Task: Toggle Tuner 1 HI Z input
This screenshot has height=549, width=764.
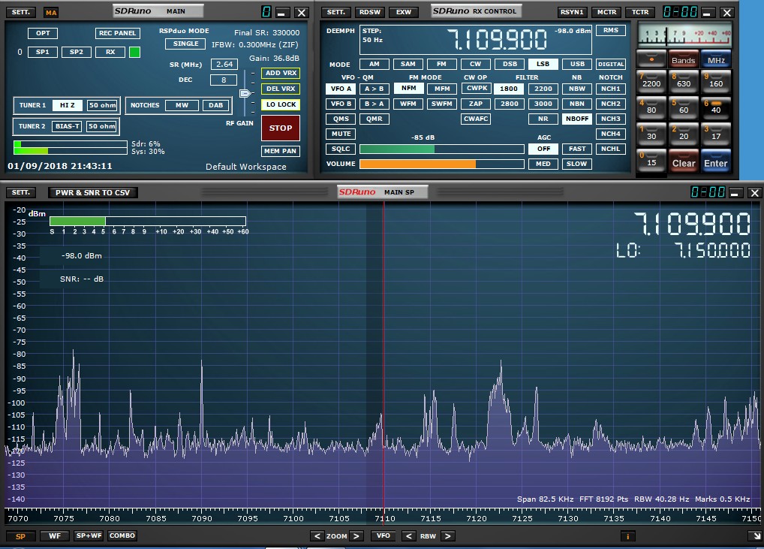Action: [x=68, y=105]
